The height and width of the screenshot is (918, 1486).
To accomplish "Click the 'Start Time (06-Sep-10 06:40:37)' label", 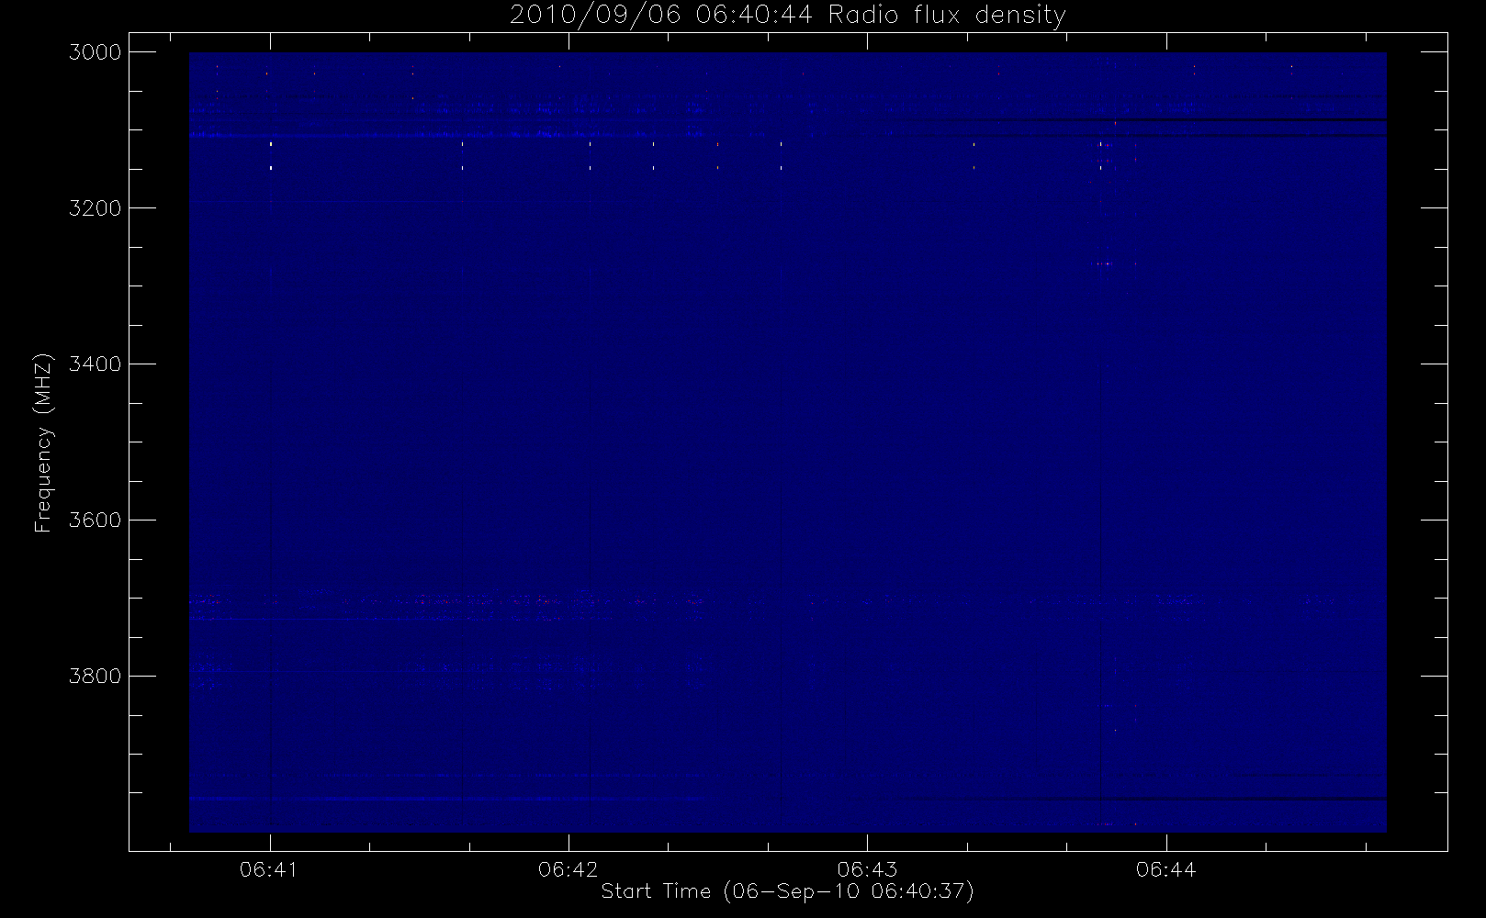I will [x=787, y=891].
